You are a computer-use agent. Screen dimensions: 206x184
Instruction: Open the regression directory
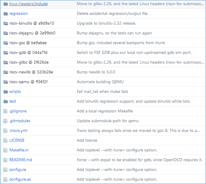click(19, 14)
